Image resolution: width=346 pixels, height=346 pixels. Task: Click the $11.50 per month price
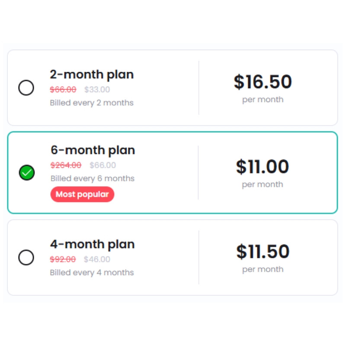click(x=263, y=251)
